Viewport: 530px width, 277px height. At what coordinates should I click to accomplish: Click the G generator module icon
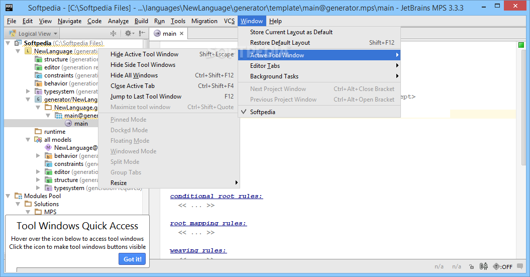click(x=38, y=100)
